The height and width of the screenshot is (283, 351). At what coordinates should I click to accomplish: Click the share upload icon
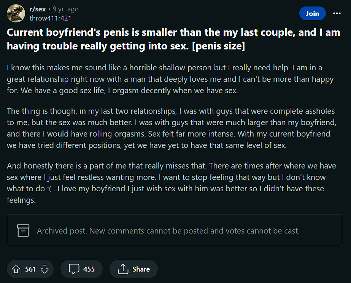point(123,269)
